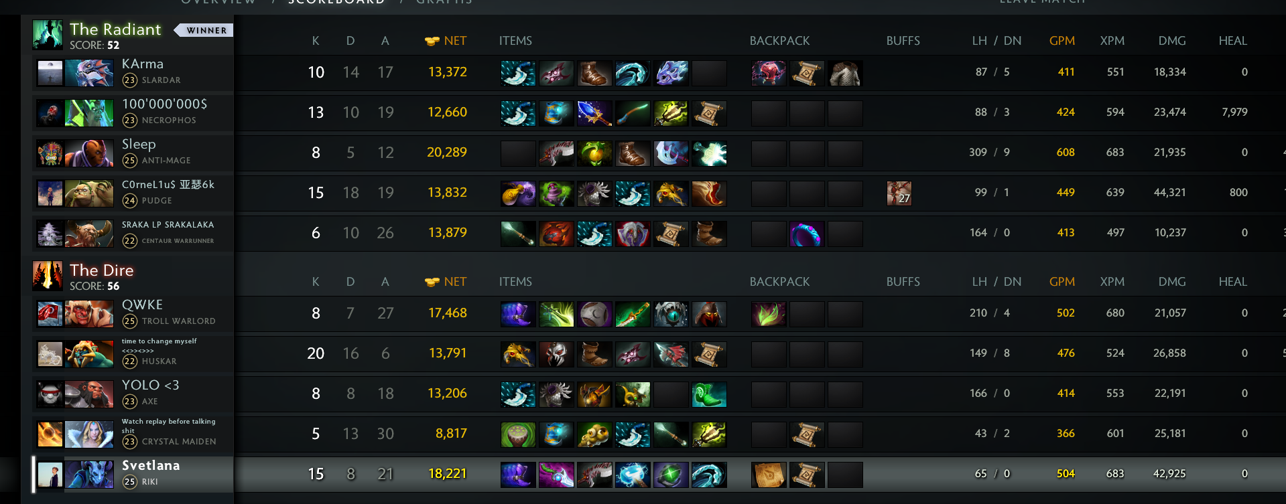Click the NET gold header for The Radiant
This screenshot has height=504, width=1286.
446,41
